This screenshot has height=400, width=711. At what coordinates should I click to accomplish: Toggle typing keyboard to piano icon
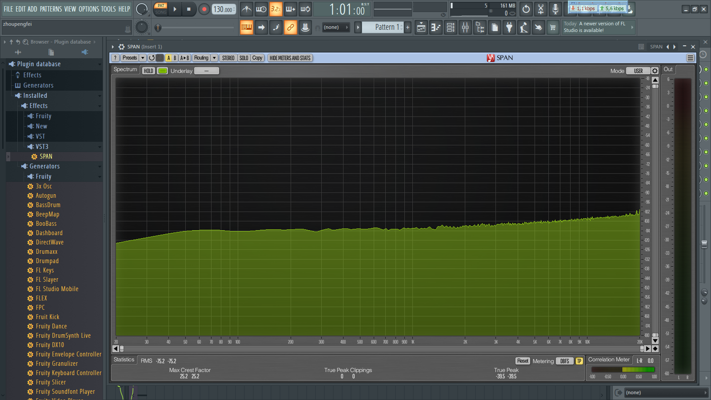point(247,28)
